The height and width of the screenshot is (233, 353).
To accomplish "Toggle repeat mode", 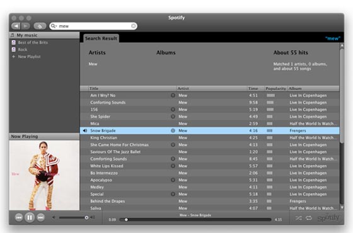I will [x=309, y=218].
